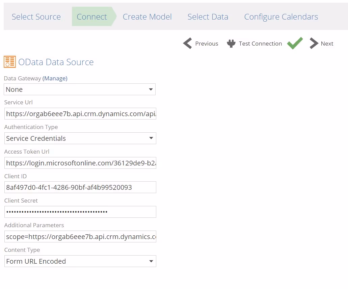348x289 pixels.
Task: Click into the Service Url field
Action: click(80, 114)
